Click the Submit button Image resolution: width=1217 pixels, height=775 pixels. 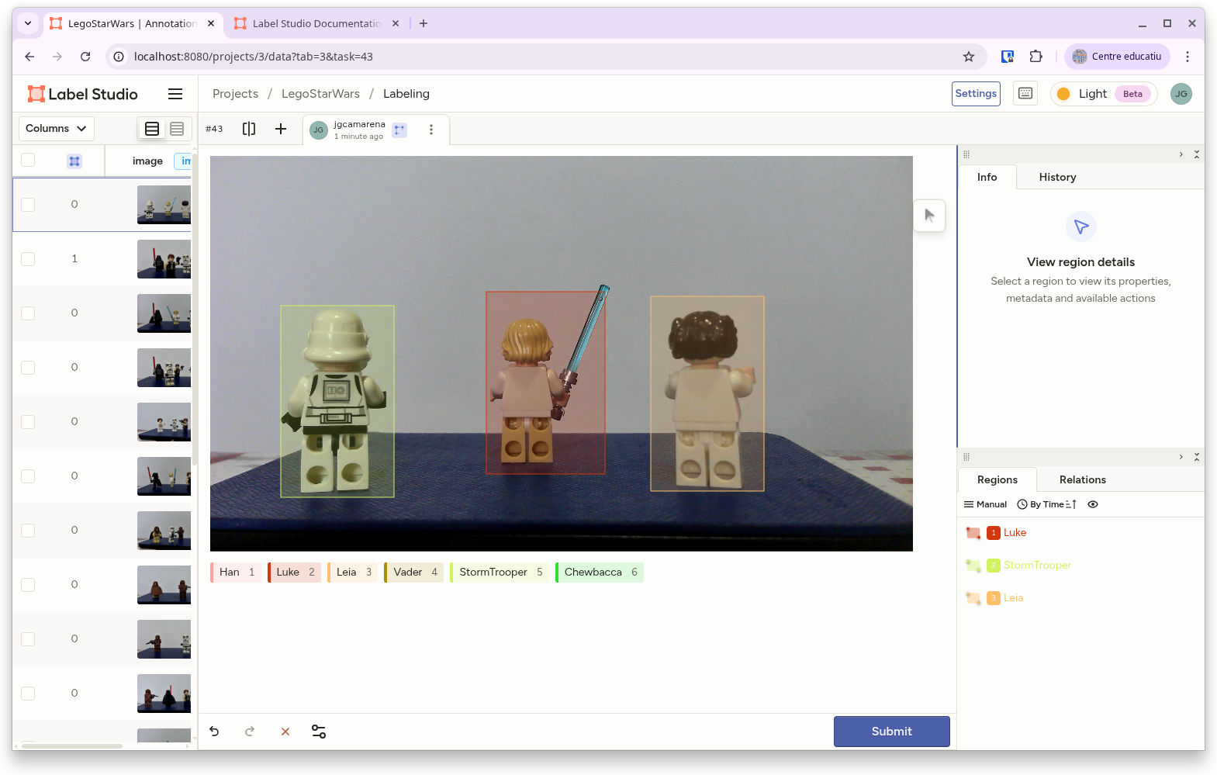click(891, 732)
